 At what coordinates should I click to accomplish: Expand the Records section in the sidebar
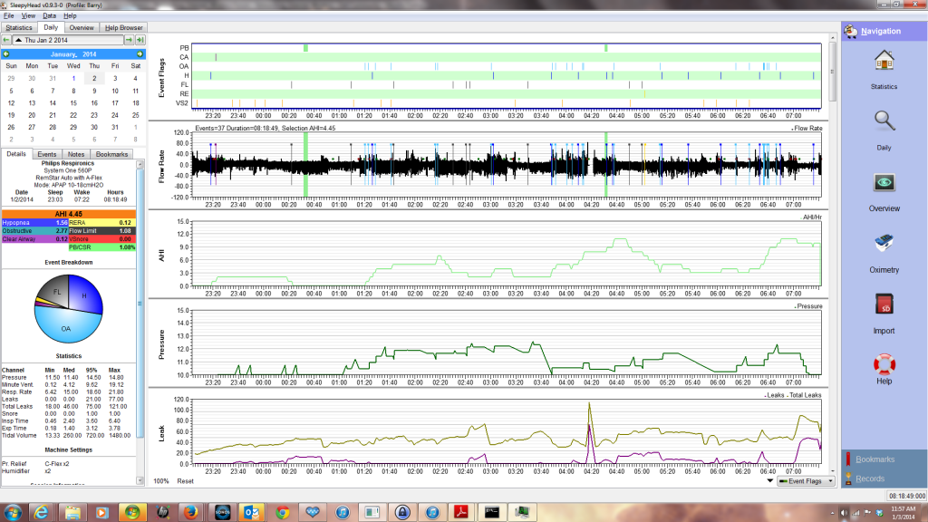(869, 478)
